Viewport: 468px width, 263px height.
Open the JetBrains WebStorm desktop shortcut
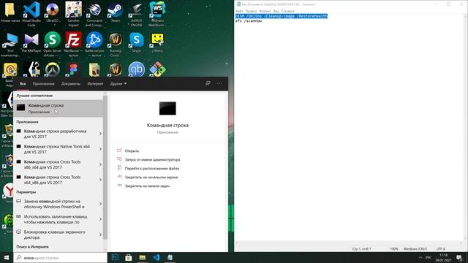tap(157, 12)
